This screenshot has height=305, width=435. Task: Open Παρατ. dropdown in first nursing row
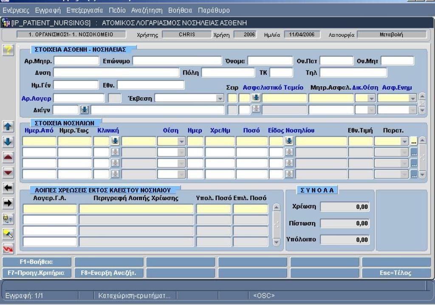pyautogui.click(x=404, y=141)
